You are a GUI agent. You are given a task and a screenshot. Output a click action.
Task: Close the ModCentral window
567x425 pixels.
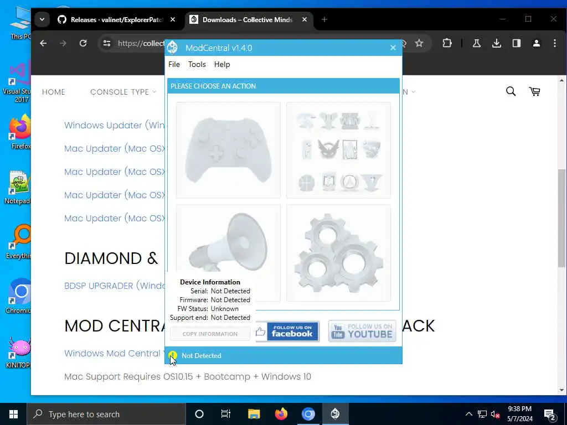click(x=393, y=48)
